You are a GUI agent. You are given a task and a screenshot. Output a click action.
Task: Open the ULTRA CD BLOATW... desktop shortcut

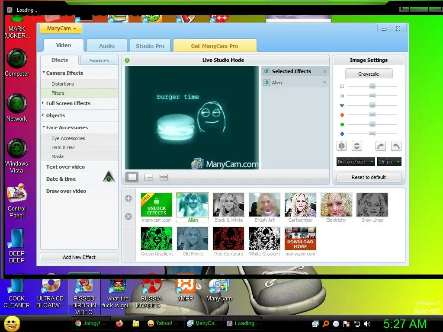pyautogui.click(x=50, y=294)
